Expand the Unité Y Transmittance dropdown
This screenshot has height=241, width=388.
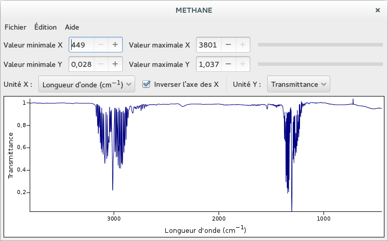pos(299,84)
